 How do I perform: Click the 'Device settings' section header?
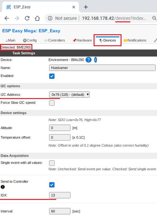pyautogui.click(x=14, y=113)
